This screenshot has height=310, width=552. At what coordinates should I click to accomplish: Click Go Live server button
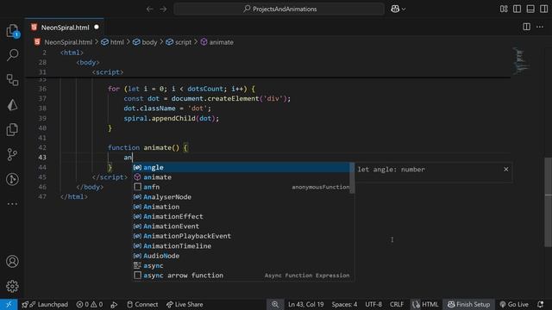pos(514,304)
